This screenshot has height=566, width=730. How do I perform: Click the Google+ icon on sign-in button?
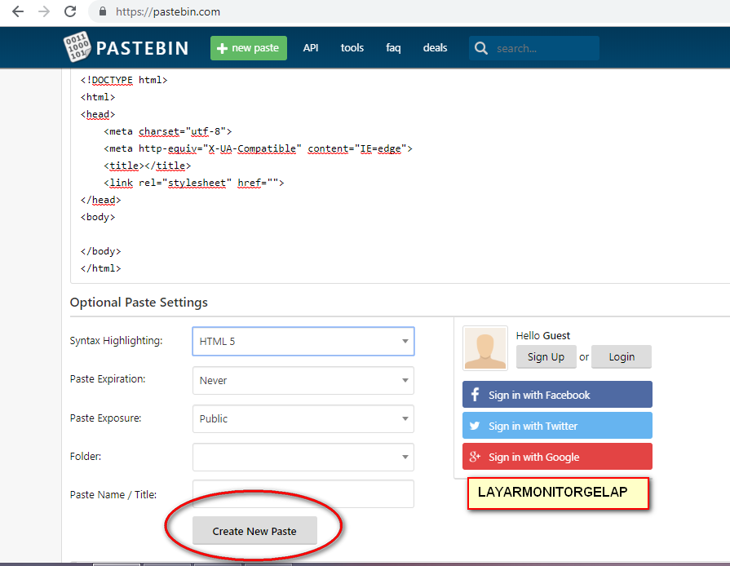click(475, 456)
